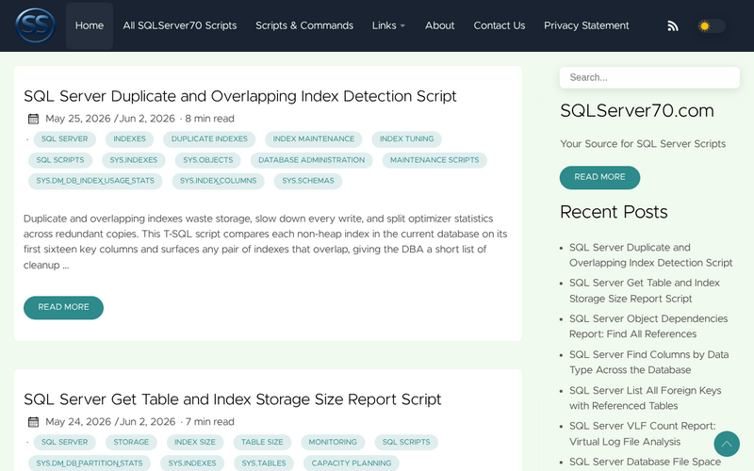Viewport: 754px width, 471px height.
Task: Click the sidebar READ MORE button
Action: click(x=599, y=177)
